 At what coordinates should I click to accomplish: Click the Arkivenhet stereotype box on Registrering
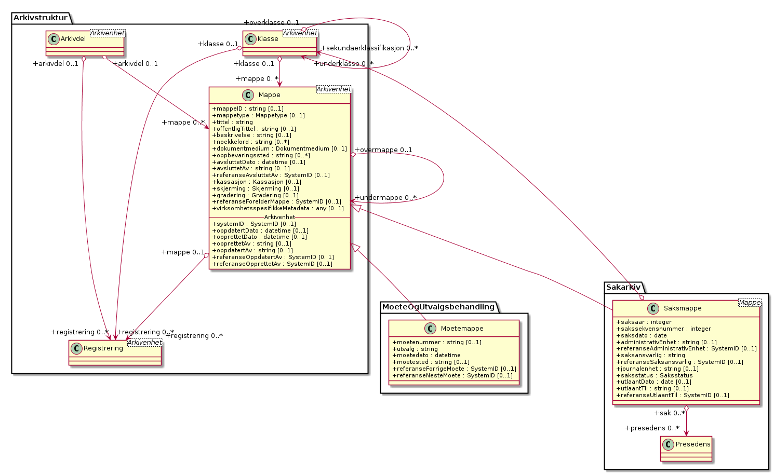(145, 343)
